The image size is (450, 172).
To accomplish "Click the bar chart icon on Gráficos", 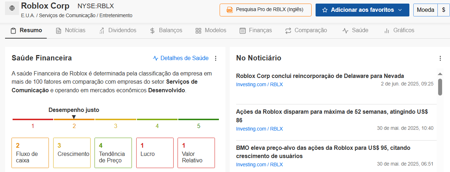I will tap(387, 31).
